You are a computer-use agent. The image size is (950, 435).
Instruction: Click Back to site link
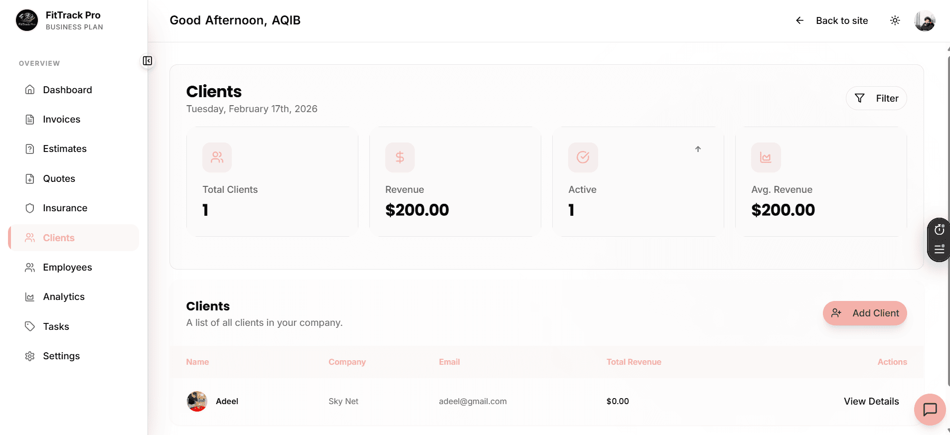[841, 20]
